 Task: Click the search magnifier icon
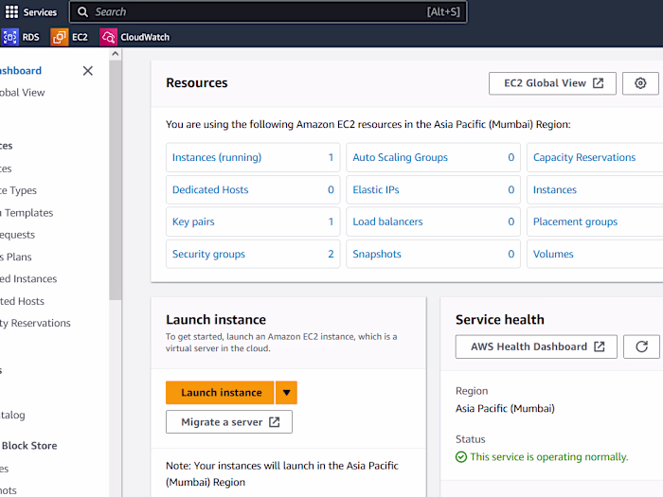coord(83,11)
